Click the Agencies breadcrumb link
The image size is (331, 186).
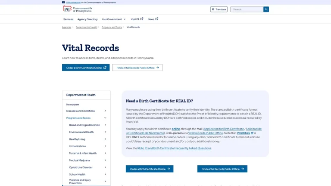point(66,27)
